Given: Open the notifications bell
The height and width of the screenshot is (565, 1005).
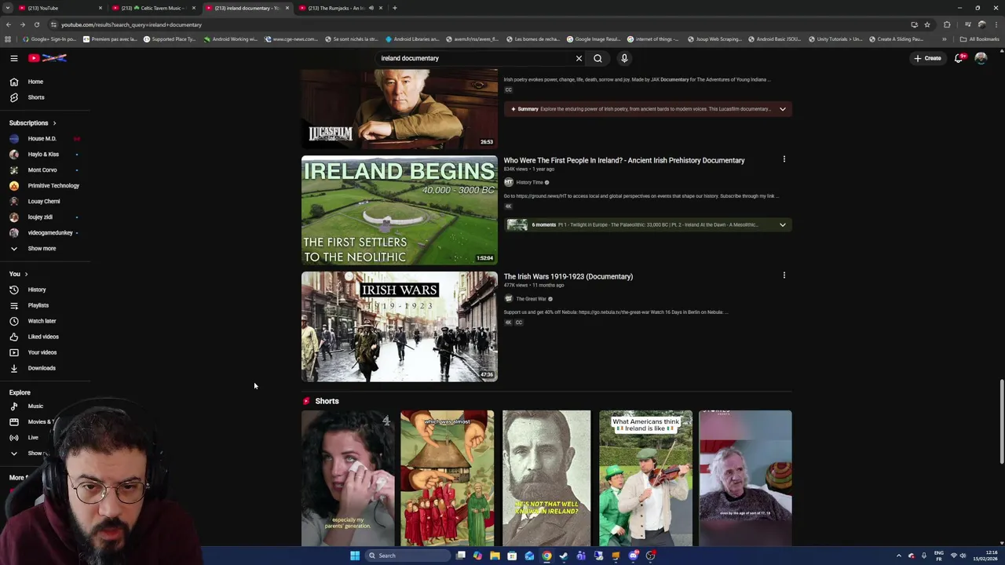Looking at the screenshot, I should click(959, 58).
